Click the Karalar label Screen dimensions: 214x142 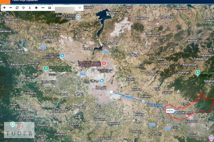87,49
